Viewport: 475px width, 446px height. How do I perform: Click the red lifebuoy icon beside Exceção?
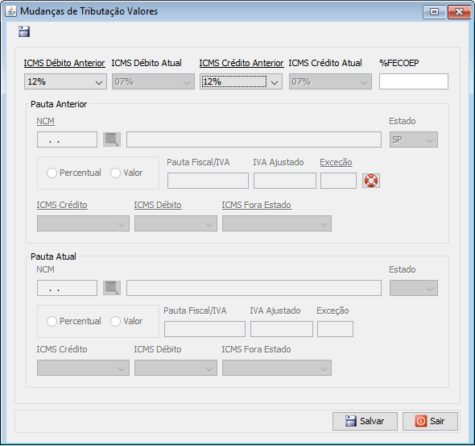(x=371, y=181)
